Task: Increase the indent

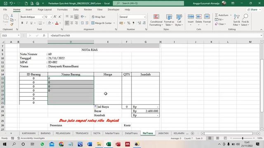Action: coord(87,23)
